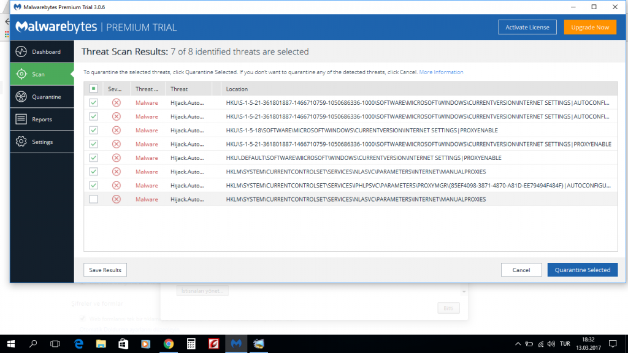Viewport: 628px width, 353px height.
Task: Click the Scan crosshair icon
Action: coord(21,74)
